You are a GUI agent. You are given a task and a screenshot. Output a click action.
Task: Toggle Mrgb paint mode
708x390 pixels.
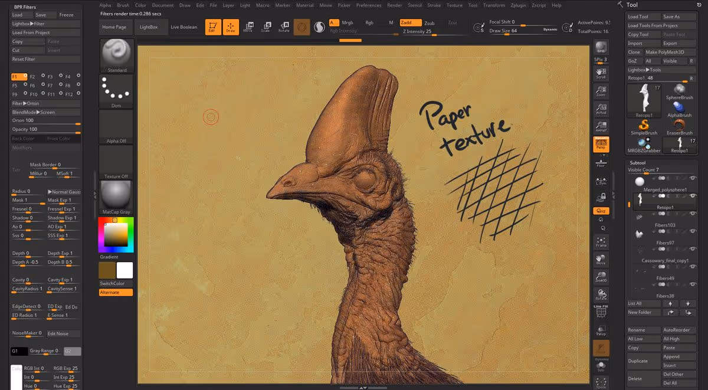pyautogui.click(x=348, y=22)
